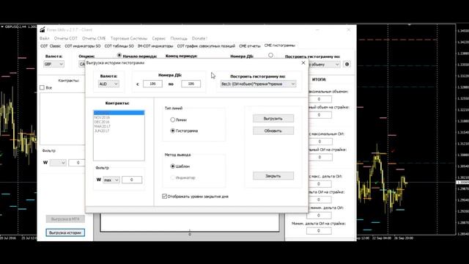Click the Выгрузка истории button
469x264 pixels.
65,232
